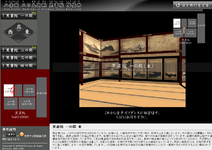The height and width of the screenshot is (150, 212).
Task: Click the 黒書院 一の間(東) overlay title
Action: 133,66
